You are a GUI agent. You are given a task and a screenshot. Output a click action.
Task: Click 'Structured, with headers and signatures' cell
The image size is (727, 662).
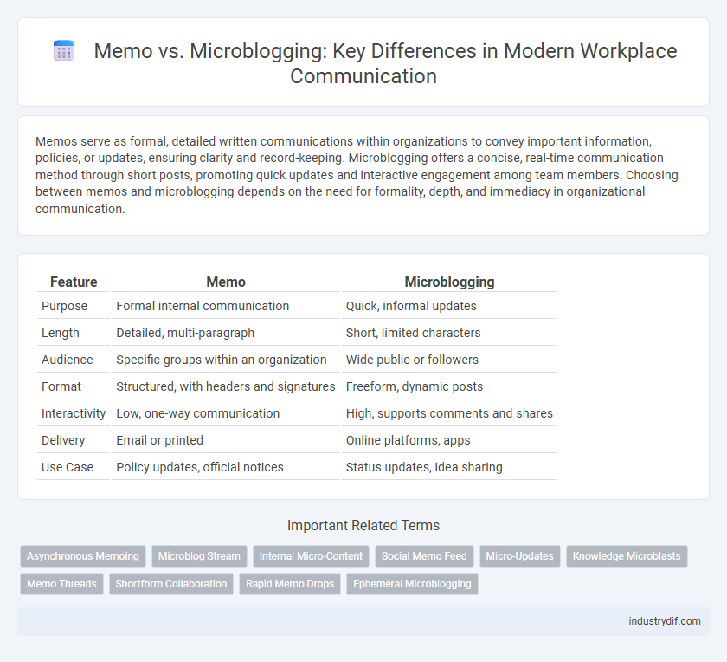click(x=226, y=386)
